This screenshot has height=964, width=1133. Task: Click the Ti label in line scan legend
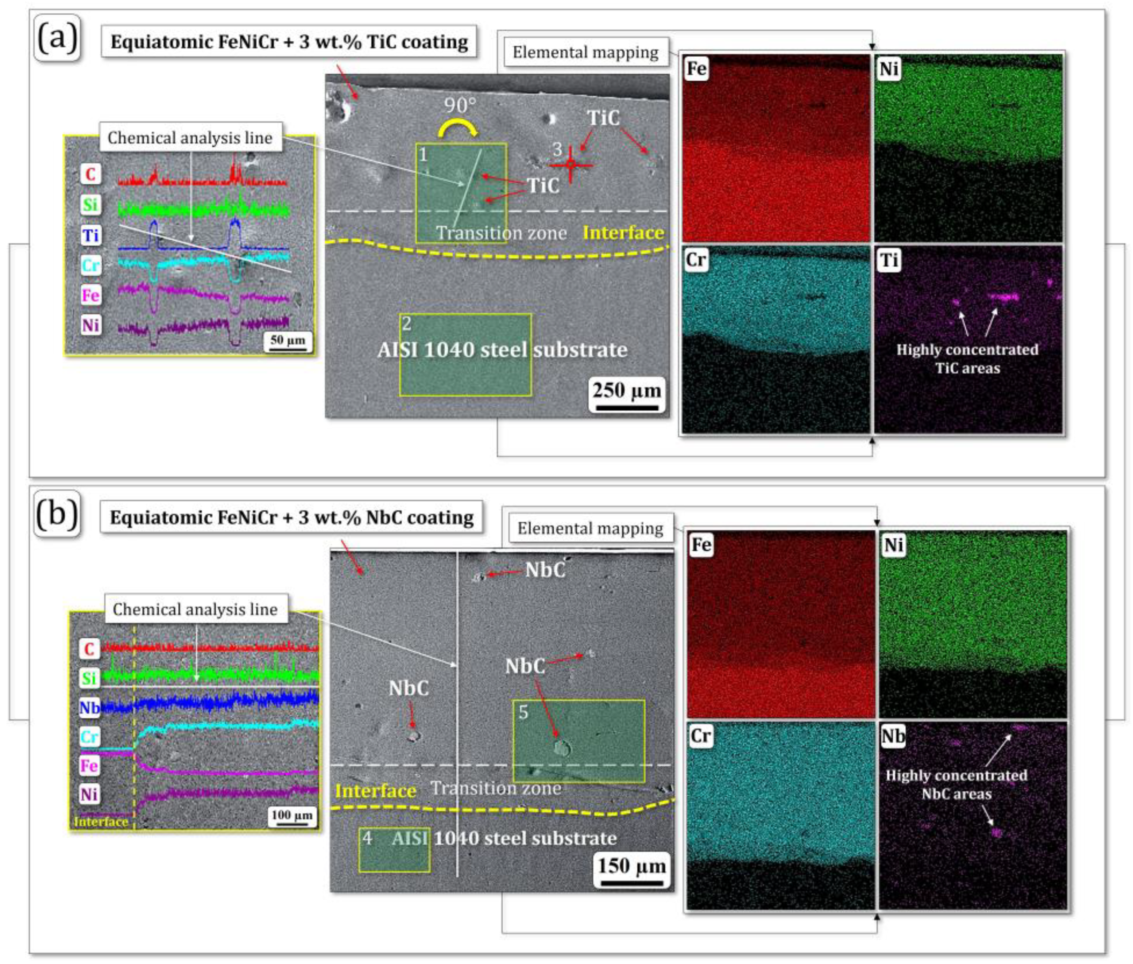tap(91, 235)
